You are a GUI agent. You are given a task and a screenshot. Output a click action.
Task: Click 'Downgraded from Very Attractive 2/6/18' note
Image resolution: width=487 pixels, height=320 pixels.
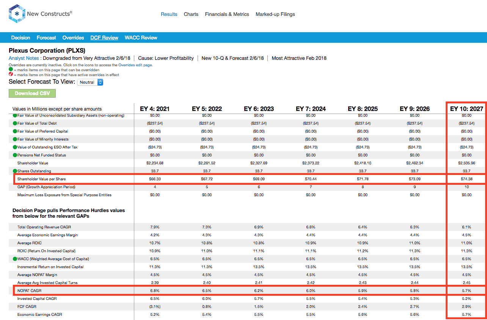click(86, 58)
